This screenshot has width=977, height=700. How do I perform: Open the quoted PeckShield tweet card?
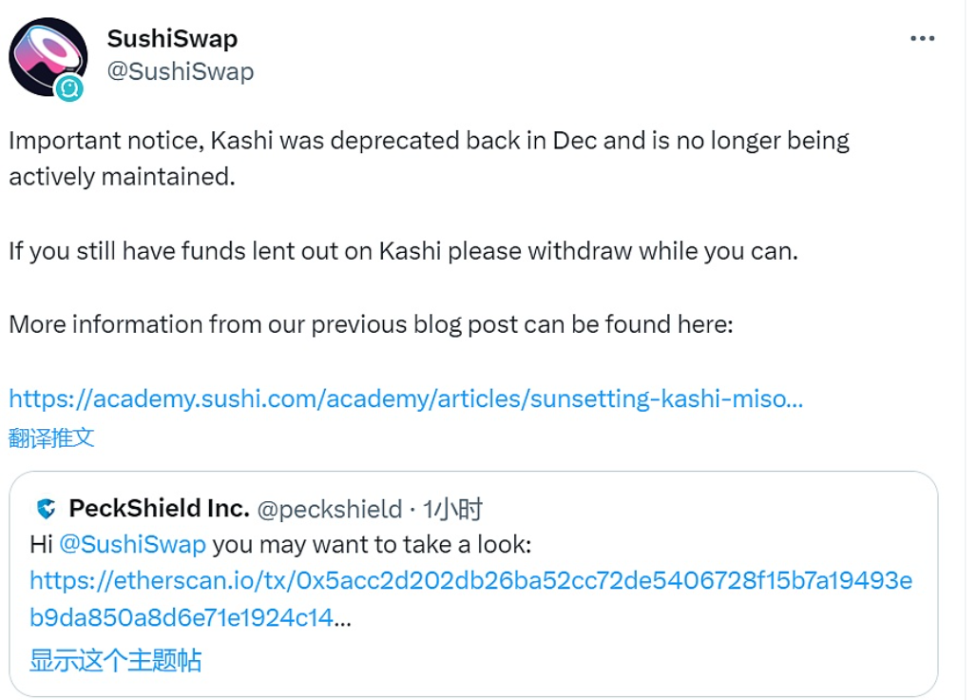(665, 656)
